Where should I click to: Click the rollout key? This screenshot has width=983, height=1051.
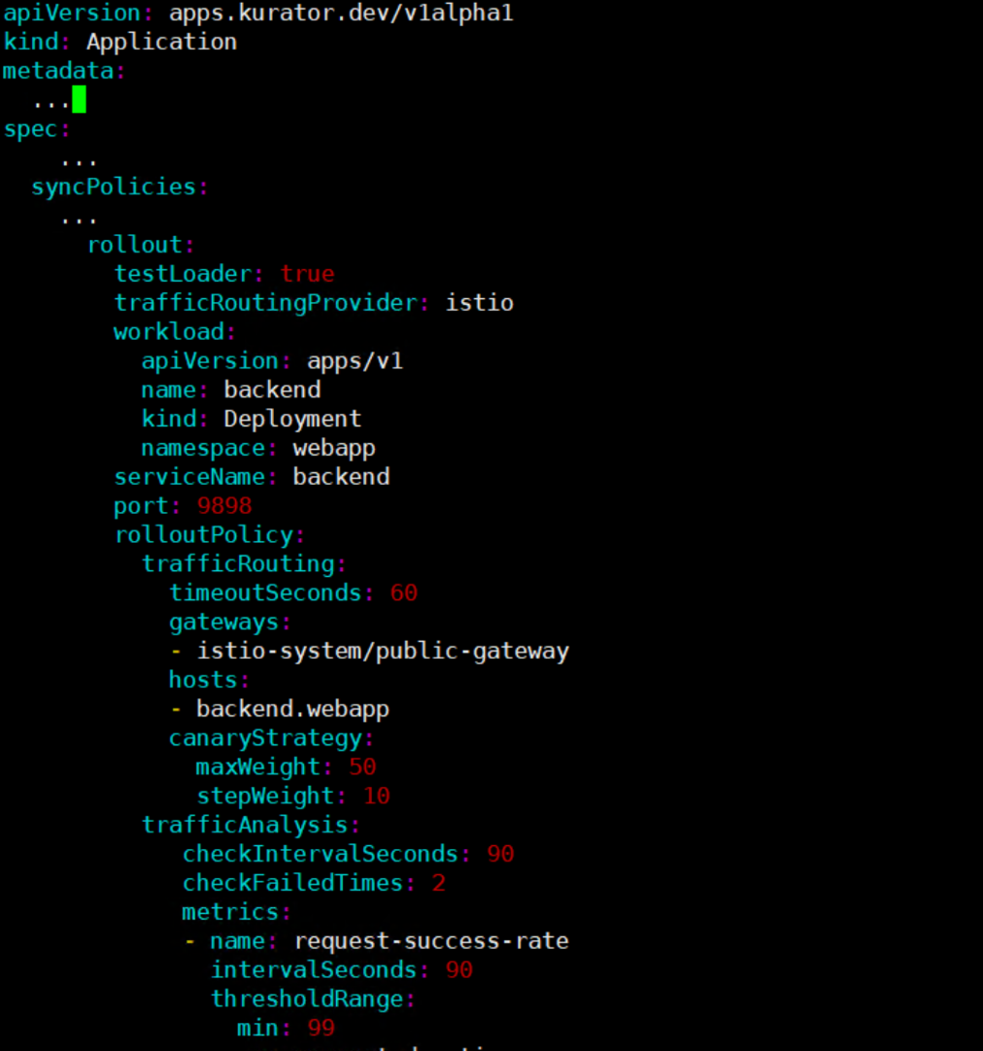(x=135, y=245)
